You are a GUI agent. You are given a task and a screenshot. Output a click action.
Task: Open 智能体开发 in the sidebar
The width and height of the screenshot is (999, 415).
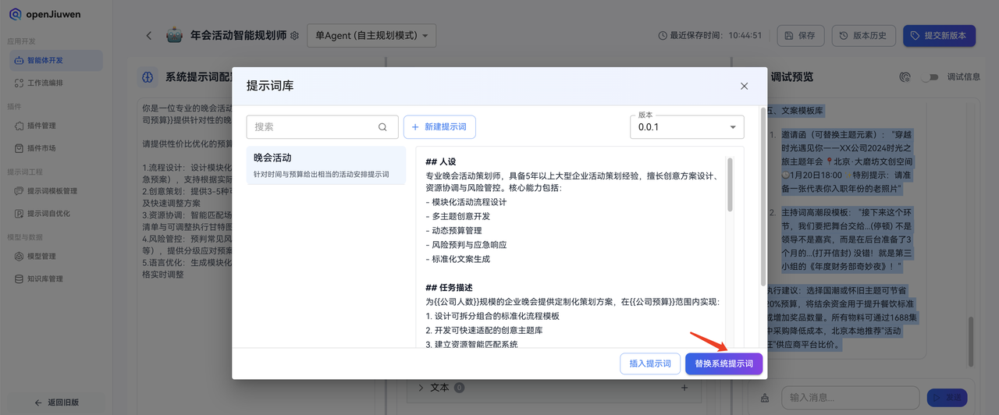point(55,60)
